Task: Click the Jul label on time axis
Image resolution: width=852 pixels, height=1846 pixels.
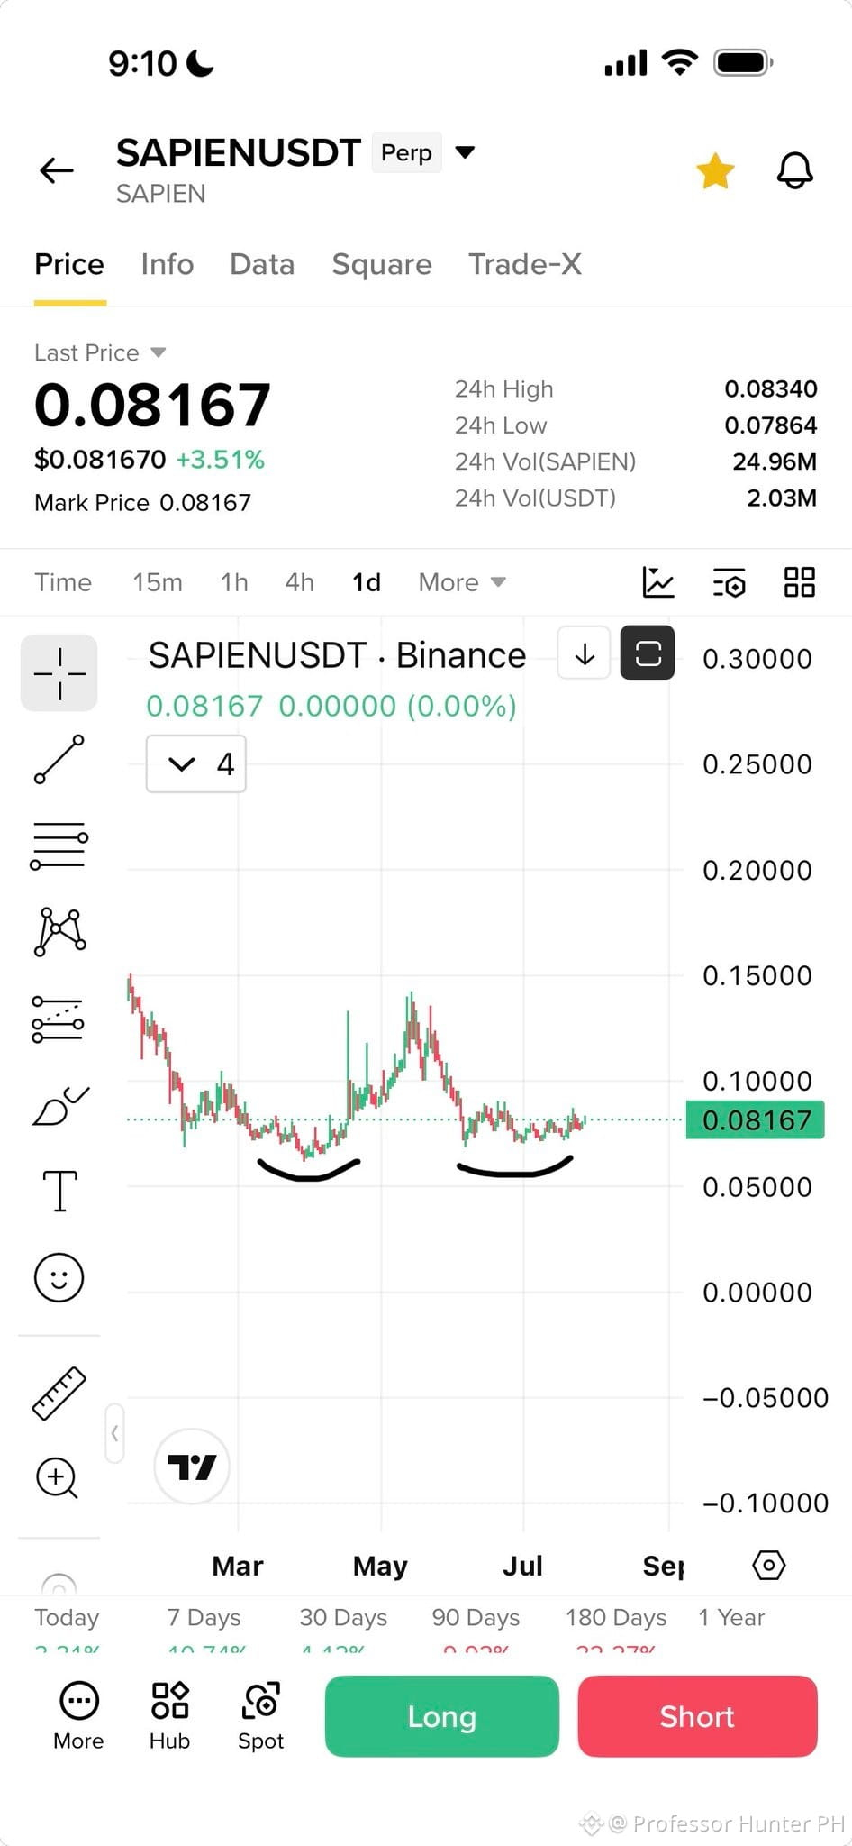Action: tap(522, 1567)
